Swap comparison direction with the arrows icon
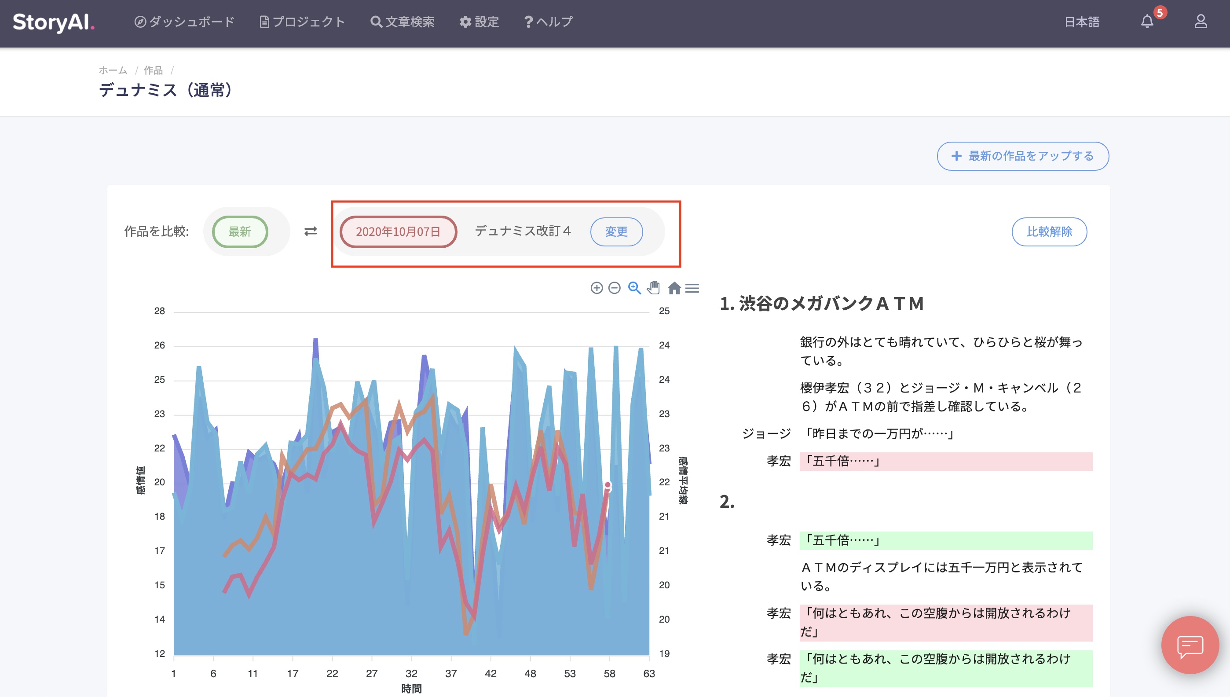Viewport: 1230px width, 697px height. (311, 230)
